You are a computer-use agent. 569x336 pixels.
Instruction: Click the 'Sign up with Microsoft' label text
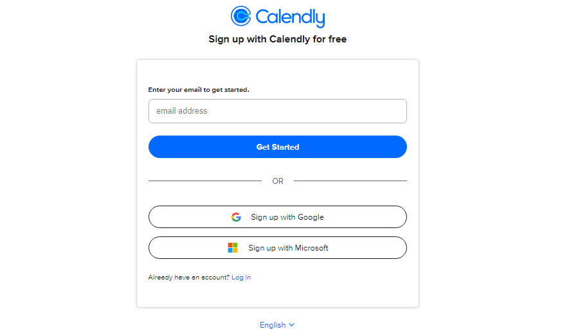click(289, 248)
